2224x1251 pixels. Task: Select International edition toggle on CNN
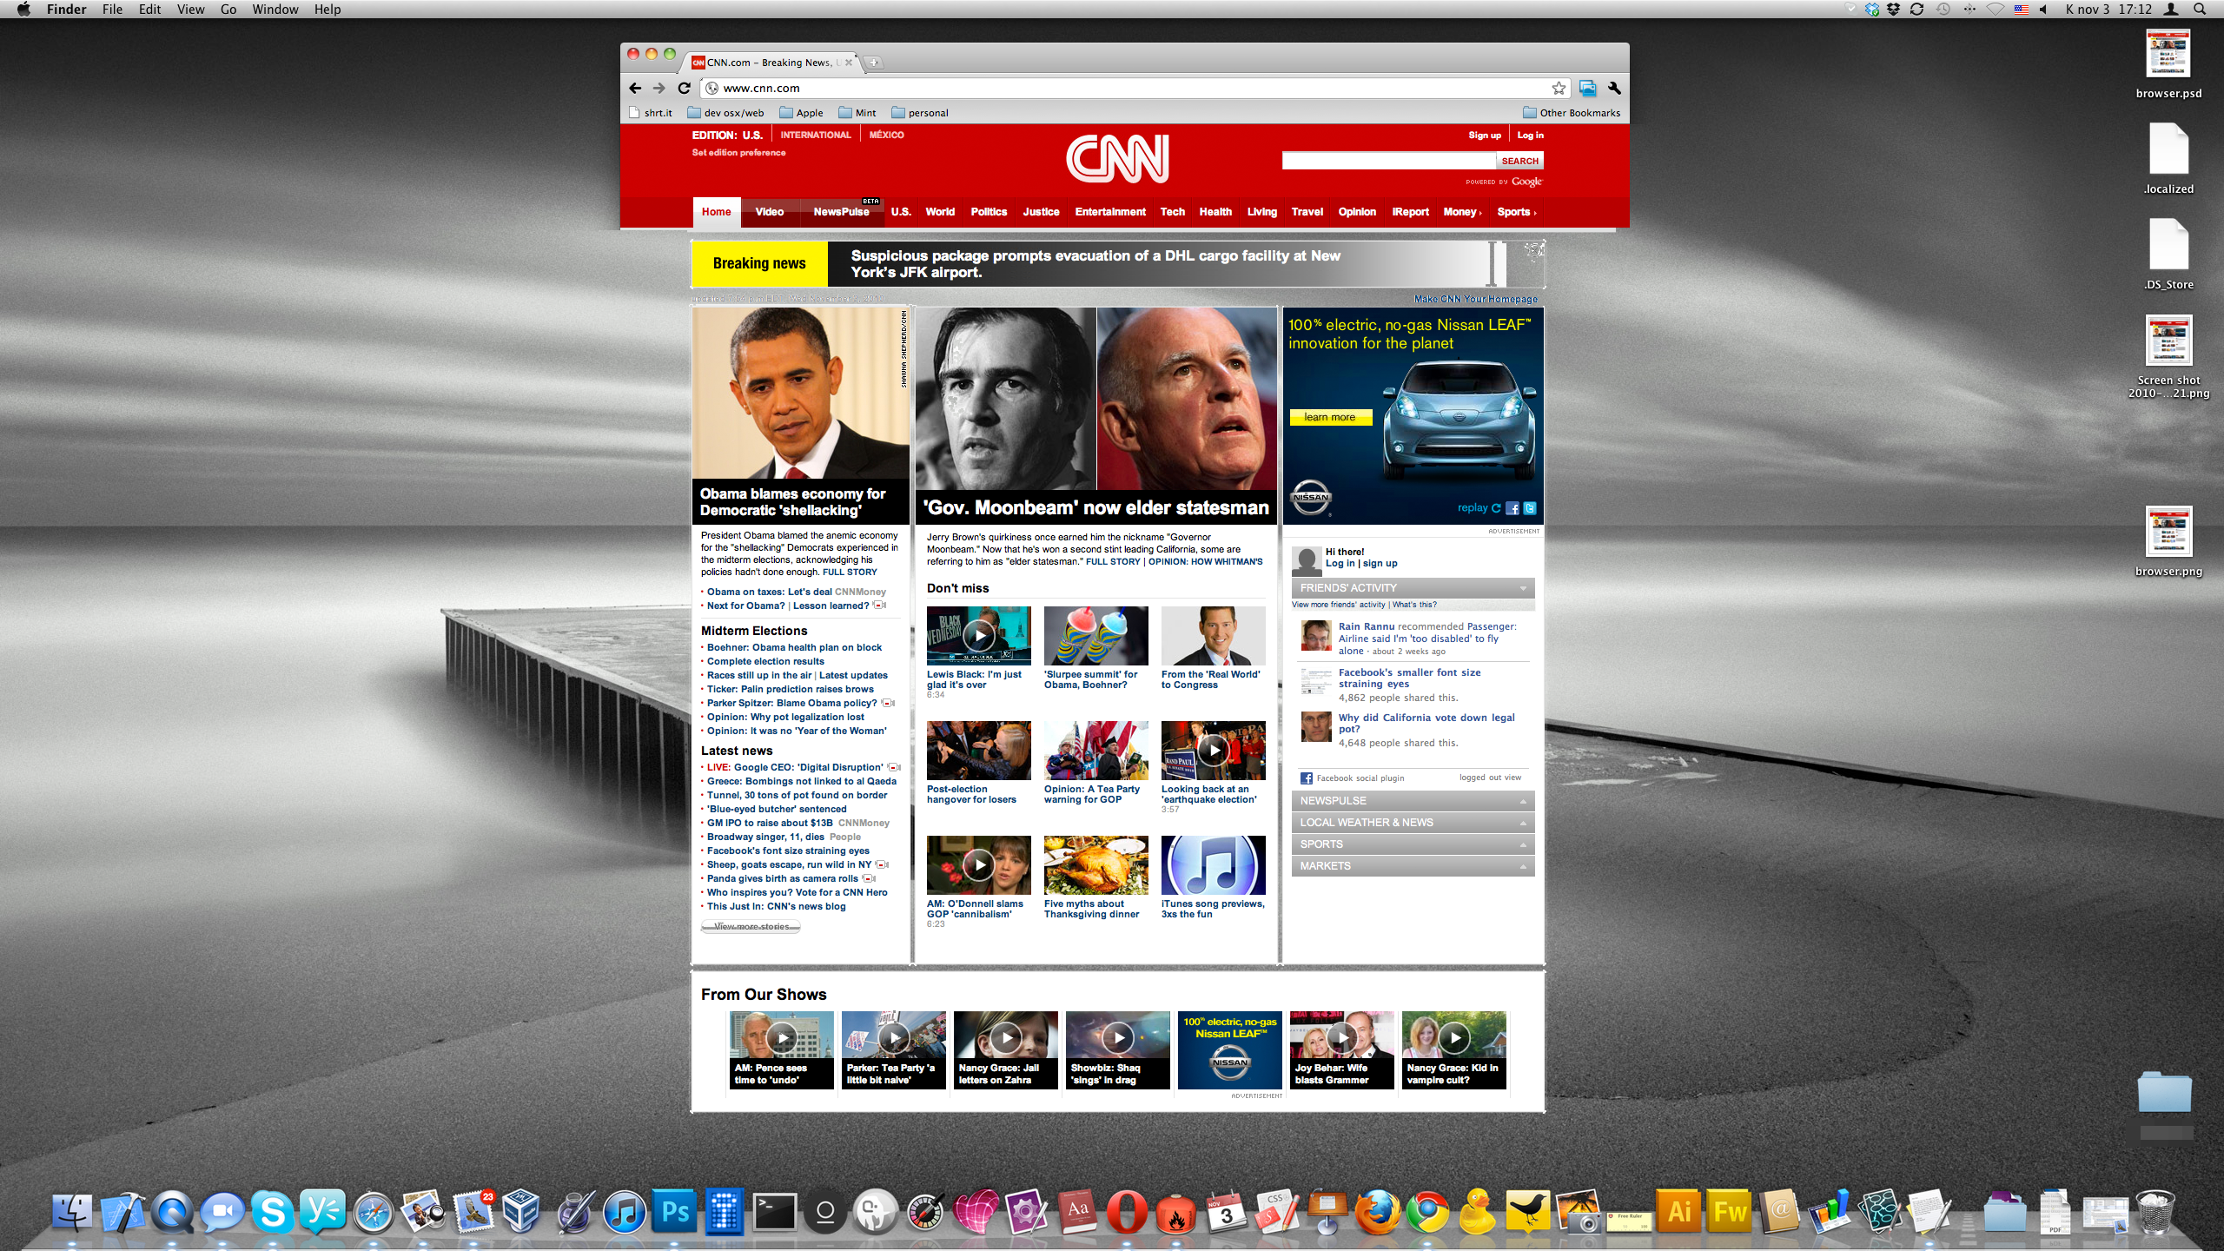(x=816, y=135)
